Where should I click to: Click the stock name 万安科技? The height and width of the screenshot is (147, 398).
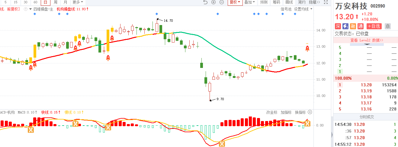(351, 6)
